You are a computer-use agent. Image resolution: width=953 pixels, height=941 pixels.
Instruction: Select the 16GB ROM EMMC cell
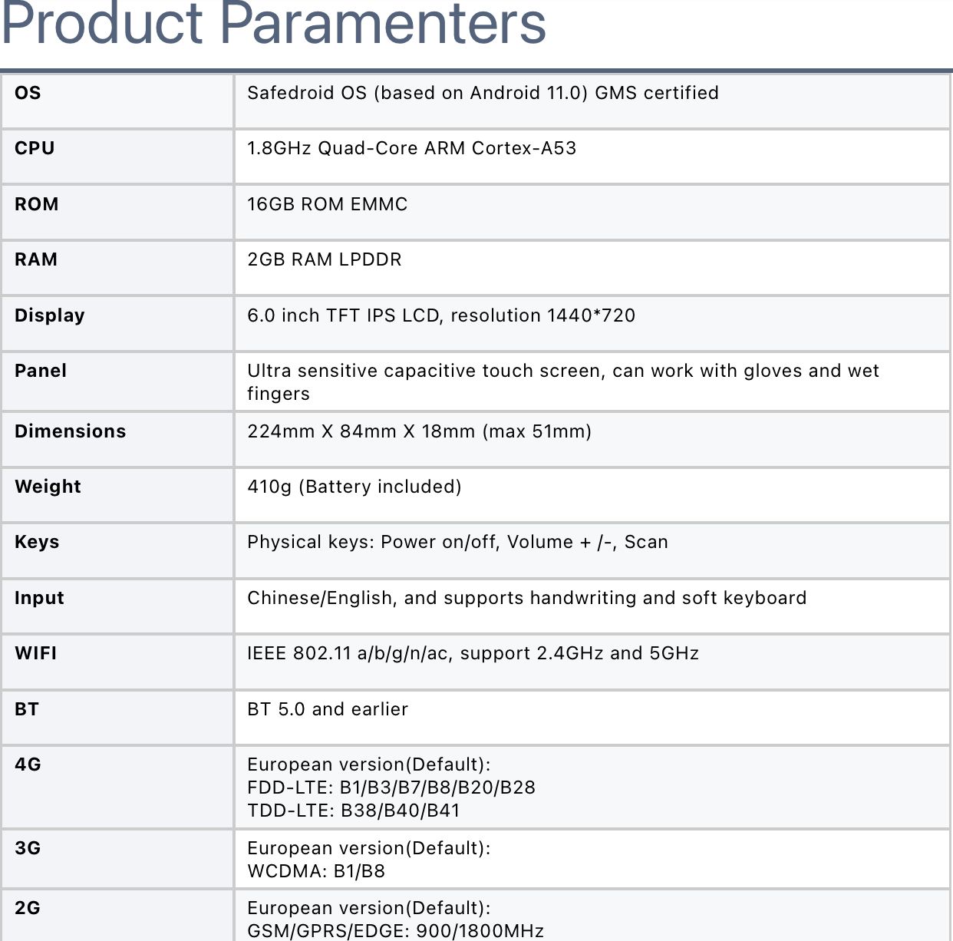[x=327, y=204]
